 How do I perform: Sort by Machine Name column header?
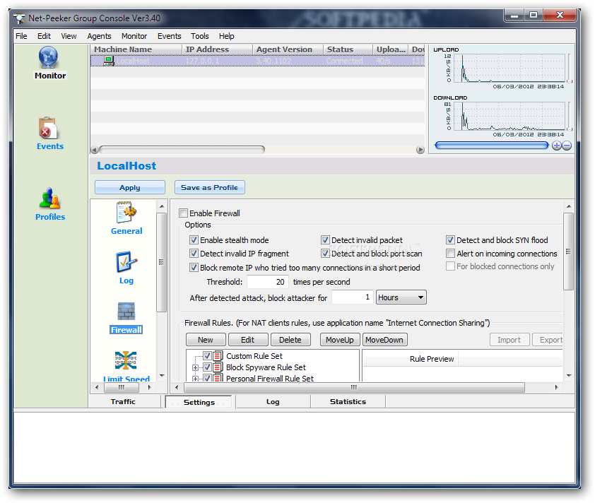136,49
